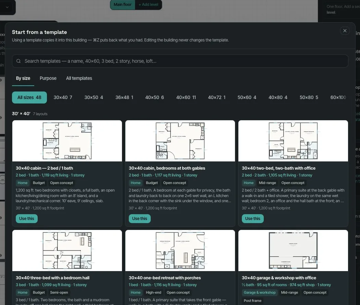Click the 'Start from a template' dialog heading

39,32
